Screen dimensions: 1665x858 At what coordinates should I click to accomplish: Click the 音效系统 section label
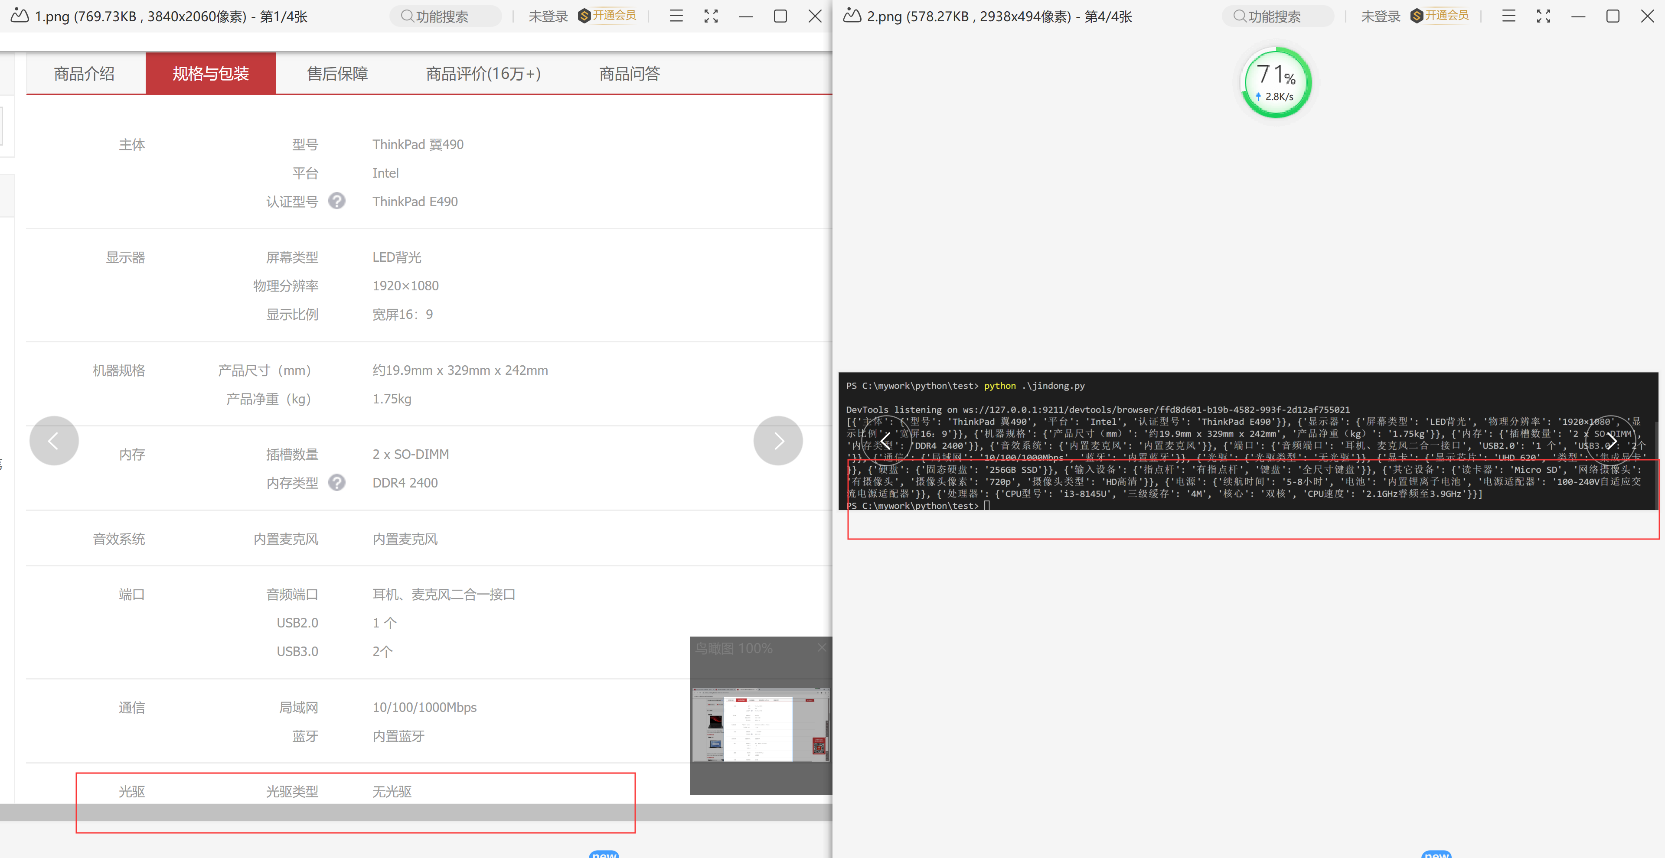click(x=119, y=539)
